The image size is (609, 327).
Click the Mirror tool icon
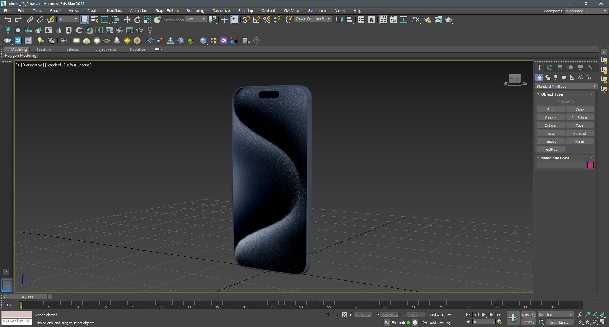(339, 20)
